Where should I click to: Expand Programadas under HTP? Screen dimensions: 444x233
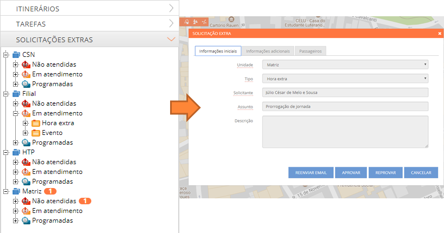click(x=16, y=182)
